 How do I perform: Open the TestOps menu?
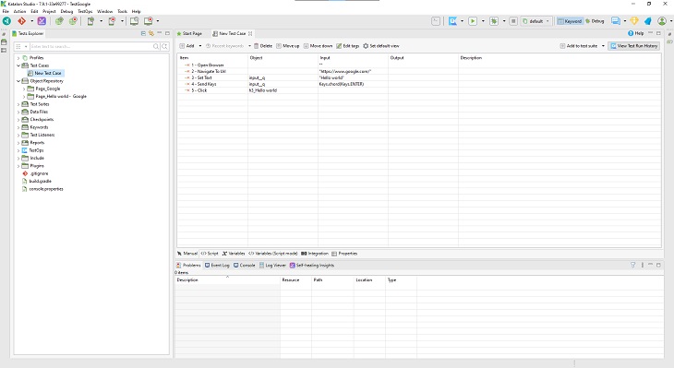tap(85, 12)
